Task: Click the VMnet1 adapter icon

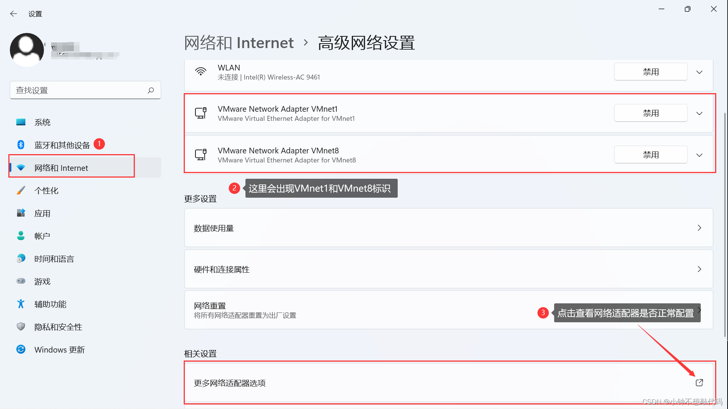Action: coord(201,113)
